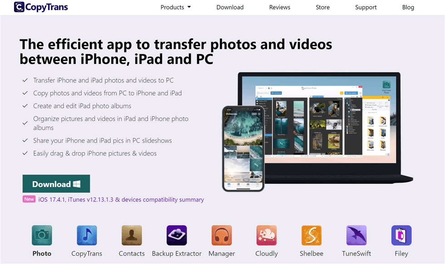Click the iPhone screenshot in hero image
Screen dimensions: 445x264
(x=243, y=148)
